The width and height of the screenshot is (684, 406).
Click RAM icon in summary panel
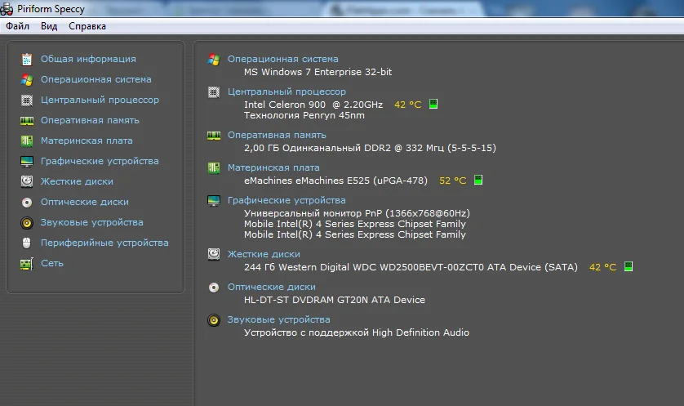pos(214,136)
